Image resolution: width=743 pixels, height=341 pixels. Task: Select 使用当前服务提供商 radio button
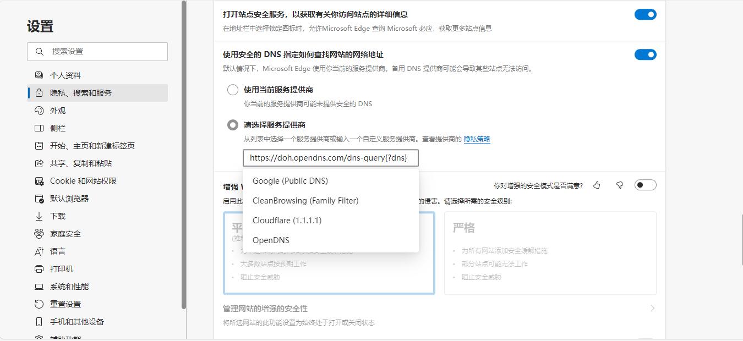coord(232,89)
